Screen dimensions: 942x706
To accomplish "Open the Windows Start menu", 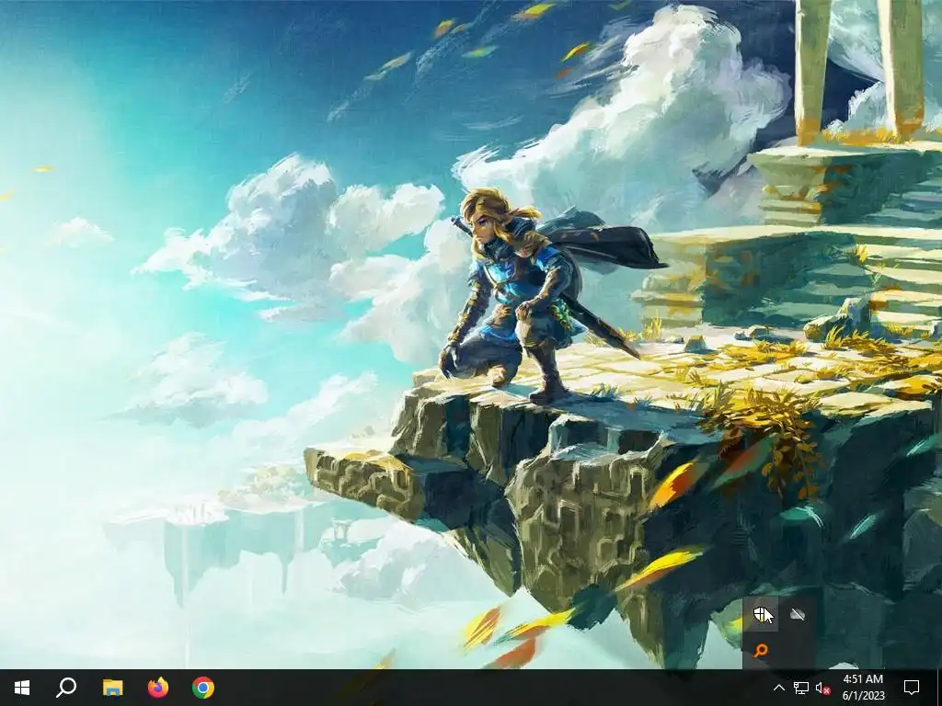I will 22,688.
